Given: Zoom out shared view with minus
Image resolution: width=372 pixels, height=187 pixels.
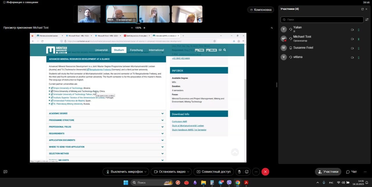Looking at the screenshot, I should click(132, 28).
